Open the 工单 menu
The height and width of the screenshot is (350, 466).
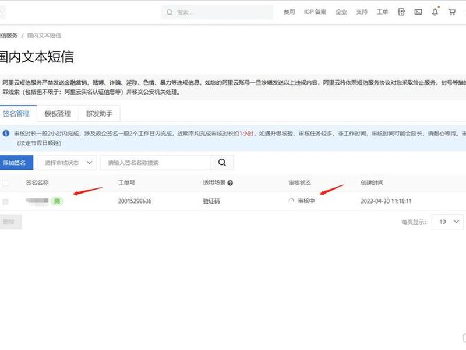(x=382, y=12)
